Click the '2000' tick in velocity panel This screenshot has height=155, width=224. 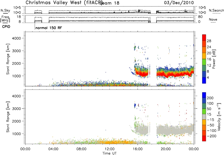[16, 121]
